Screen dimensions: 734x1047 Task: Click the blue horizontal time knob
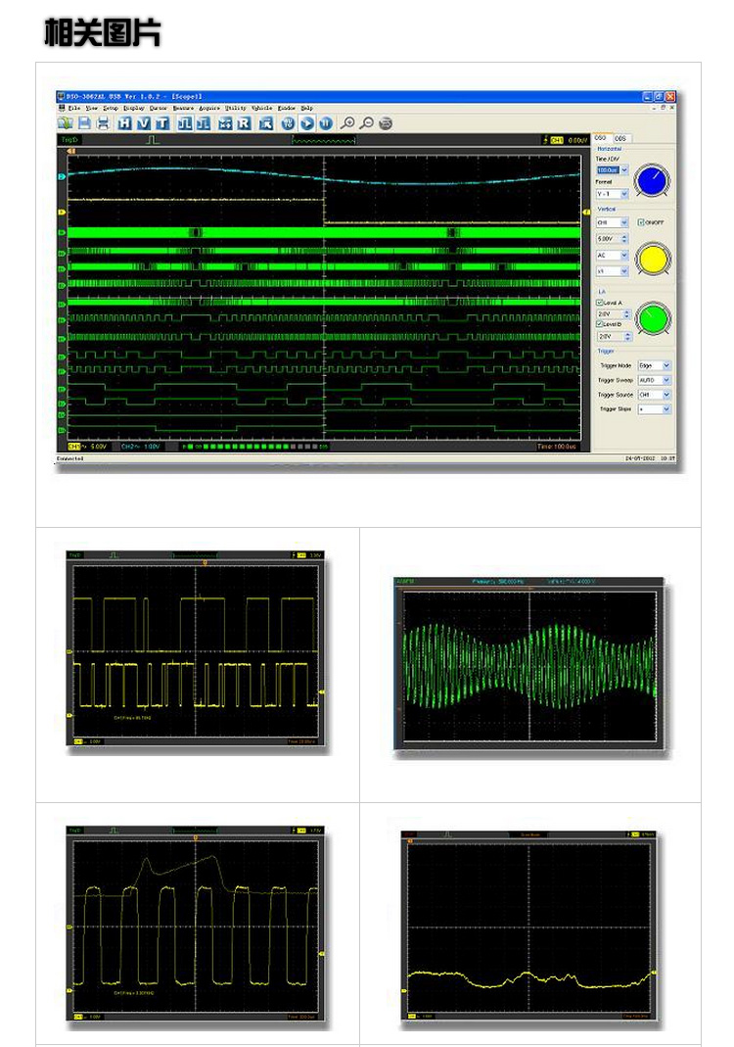652,181
